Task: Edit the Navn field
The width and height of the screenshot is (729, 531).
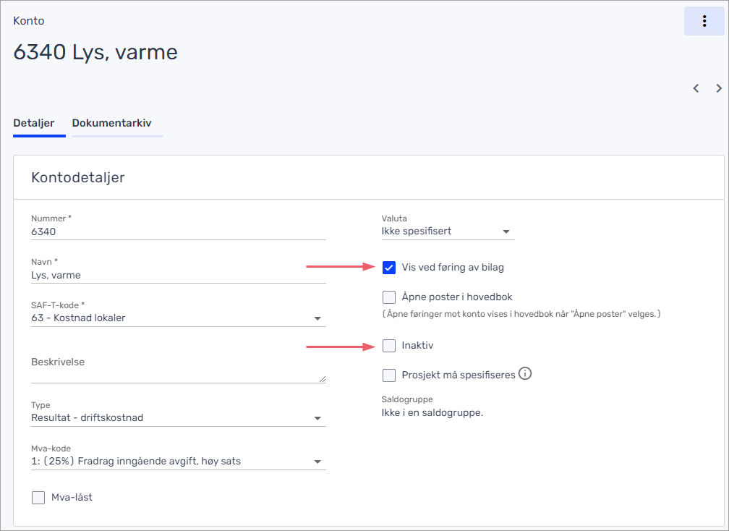Action: [x=178, y=276]
